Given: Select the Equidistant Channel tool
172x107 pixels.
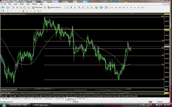Looking at the screenshot, I should tap(23, 11).
